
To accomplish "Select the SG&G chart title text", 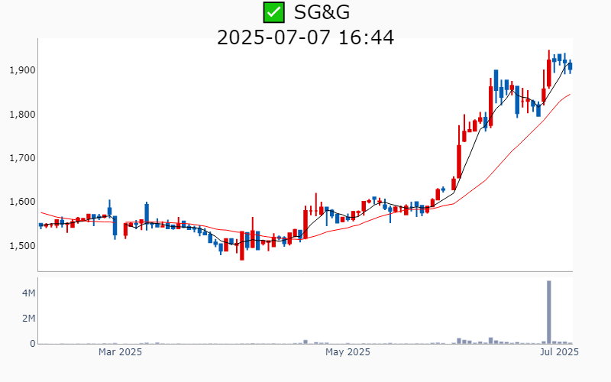I will click(322, 12).
